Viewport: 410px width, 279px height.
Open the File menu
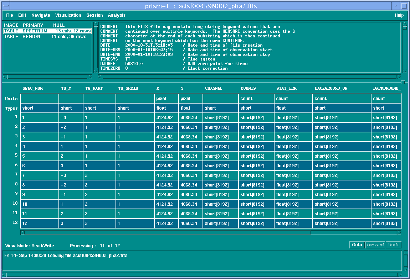click(9, 15)
